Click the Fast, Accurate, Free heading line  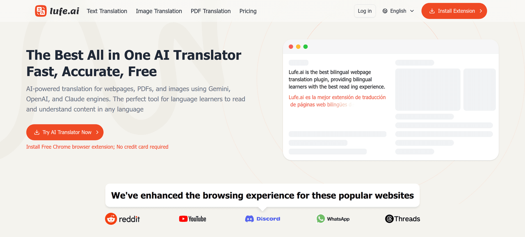(91, 72)
